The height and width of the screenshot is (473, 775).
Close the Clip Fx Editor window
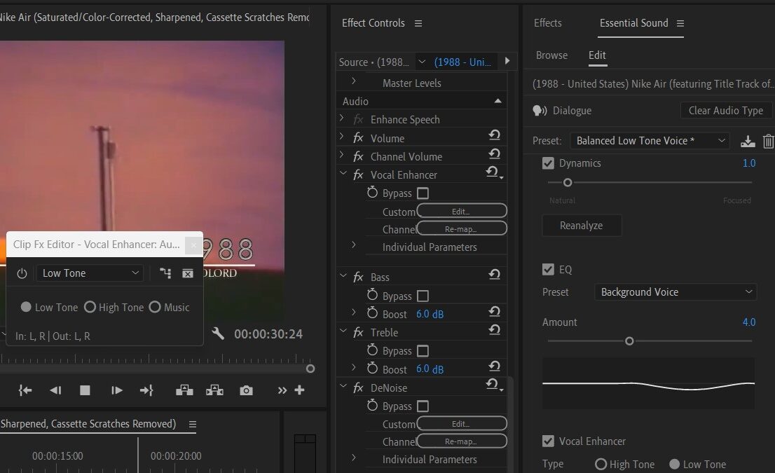click(x=193, y=245)
